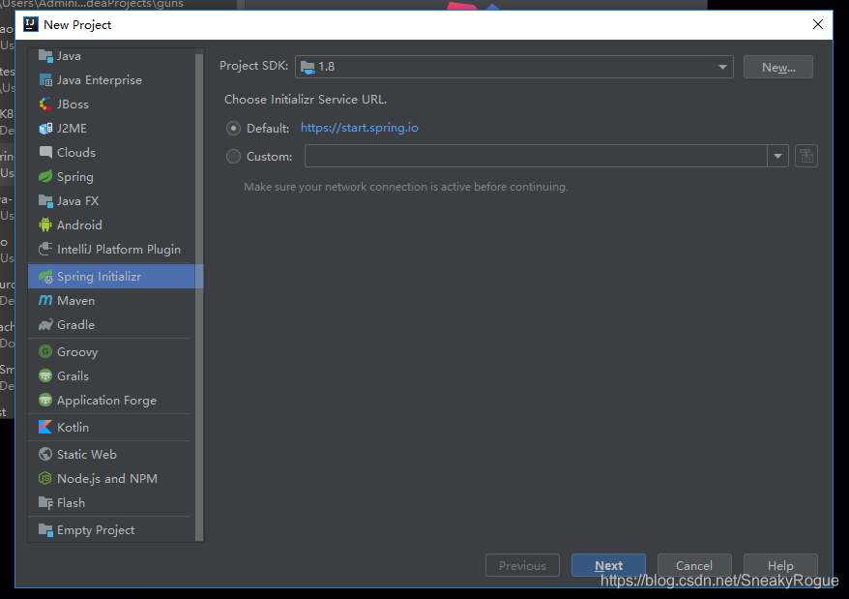The width and height of the screenshot is (849, 599).
Task: Close the New Project dialog
Action: pos(818,24)
